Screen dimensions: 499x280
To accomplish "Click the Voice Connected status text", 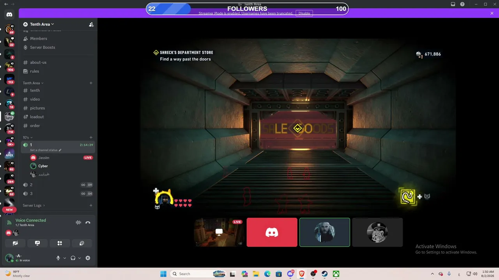I will (x=31, y=220).
